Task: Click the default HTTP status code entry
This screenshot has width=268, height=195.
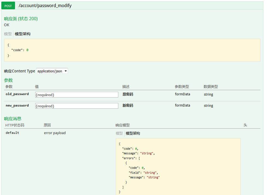Action: click(12, 133)
